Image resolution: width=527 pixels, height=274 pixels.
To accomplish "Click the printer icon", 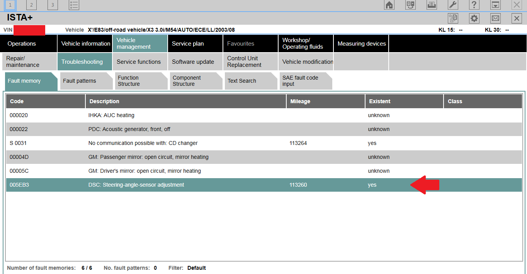I will click(x=432, y=5).
